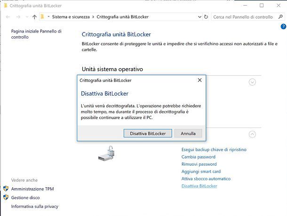The image size is (287, 216).
Task: Click the breadcrumb separator arrow after Sistema e sicurezza
Action: pos(93,17)
